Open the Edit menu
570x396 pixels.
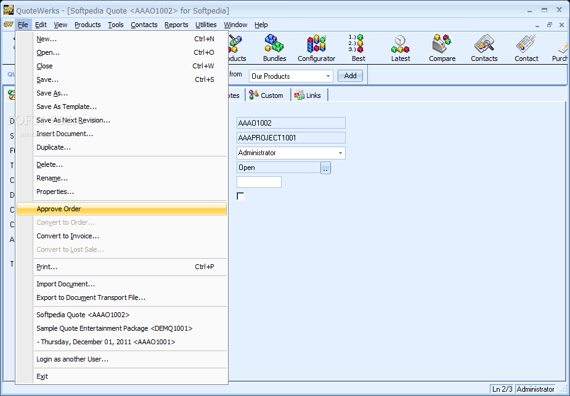pos(41,25)
